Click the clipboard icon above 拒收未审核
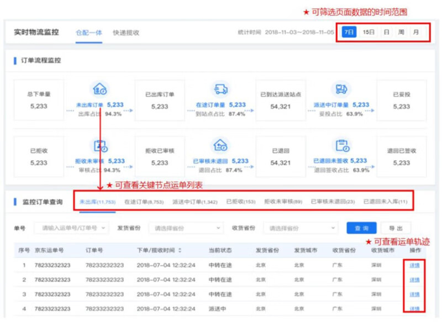Viewport: 442px width, 322px height. click(100, 146)
